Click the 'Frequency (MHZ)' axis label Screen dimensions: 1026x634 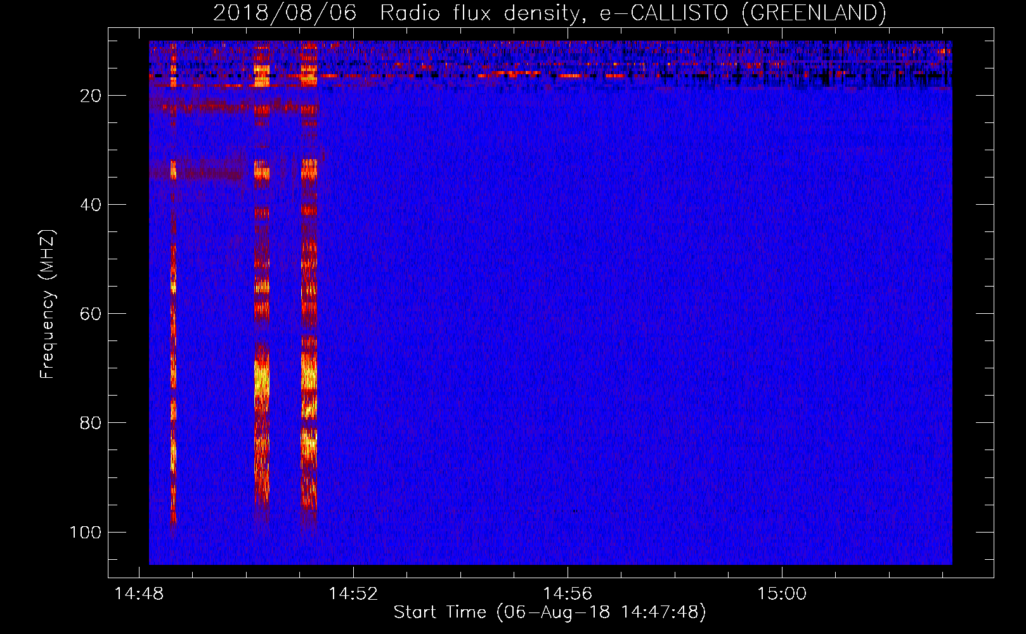[48, 304]
